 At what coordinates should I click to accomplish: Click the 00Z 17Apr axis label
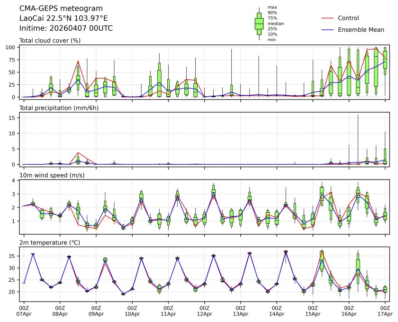(385, 310)
